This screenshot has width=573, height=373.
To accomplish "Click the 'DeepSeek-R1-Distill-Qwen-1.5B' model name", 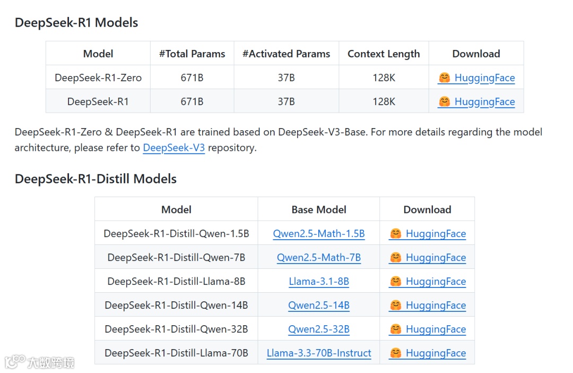I will tap(176, 234).
